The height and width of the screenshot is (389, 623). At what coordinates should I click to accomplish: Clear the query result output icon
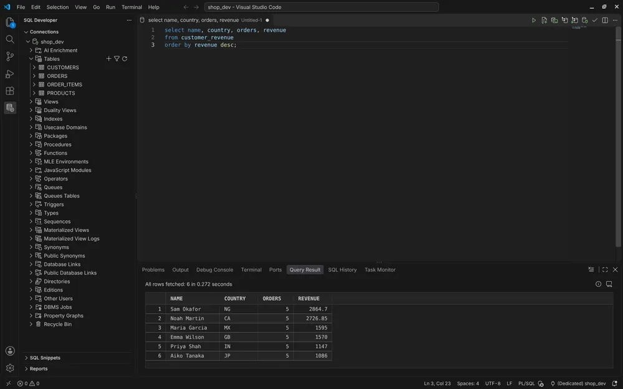coord(591,270)
